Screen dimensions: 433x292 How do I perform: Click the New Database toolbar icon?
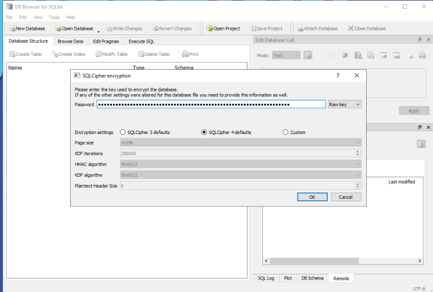12,29
